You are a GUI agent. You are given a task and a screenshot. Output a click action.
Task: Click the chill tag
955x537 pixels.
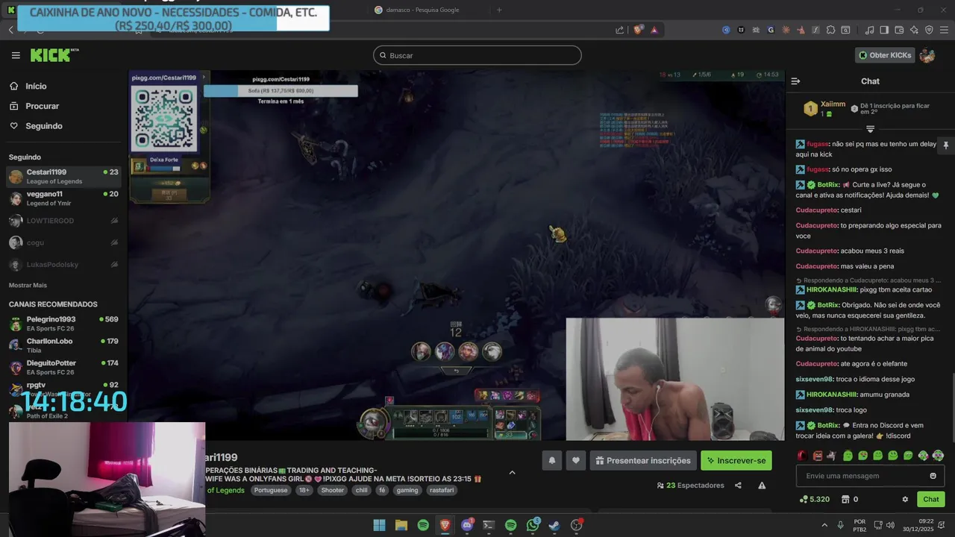click(361, 490)
